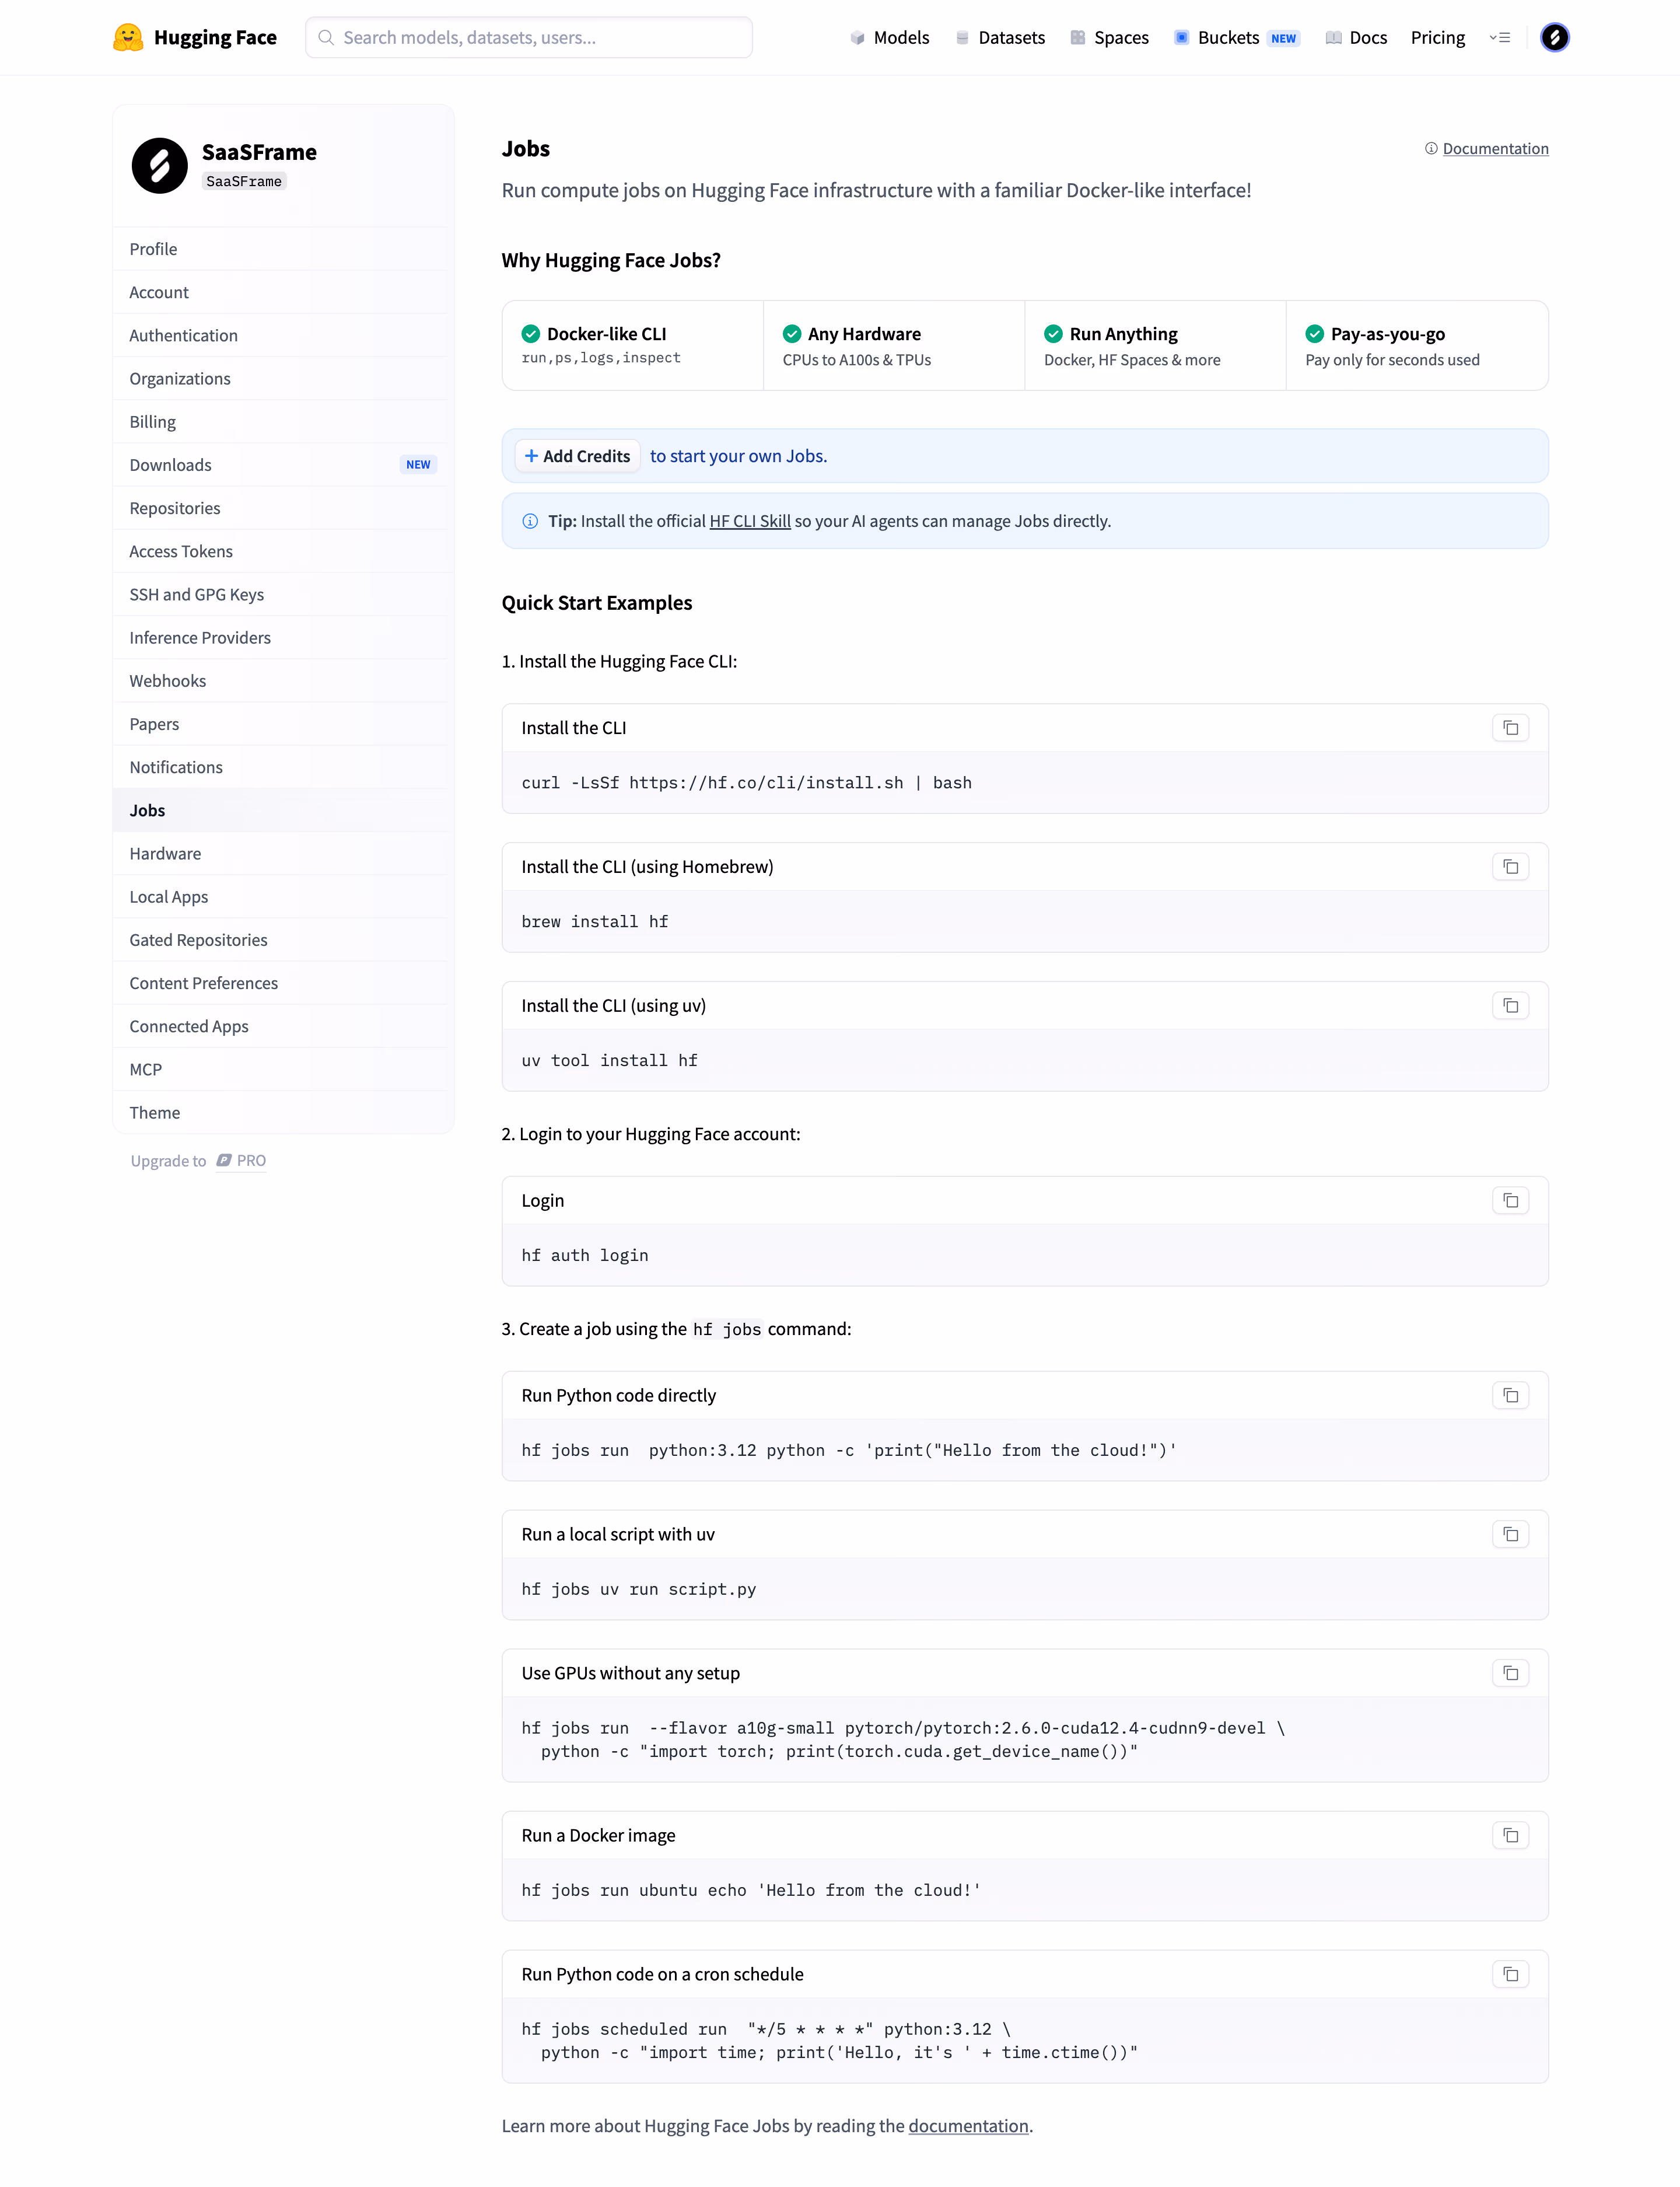Copy the 'Install the CLI' curl command
Screen dimensions: 1680x2187
[1510, 728]
